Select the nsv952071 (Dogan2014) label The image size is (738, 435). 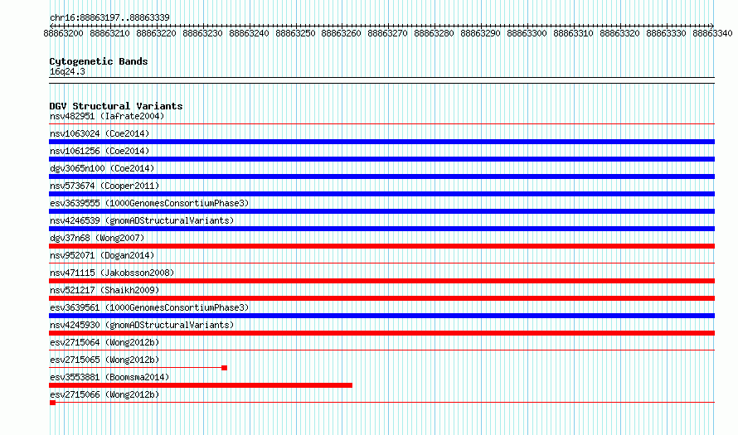(x=102, y=255)
